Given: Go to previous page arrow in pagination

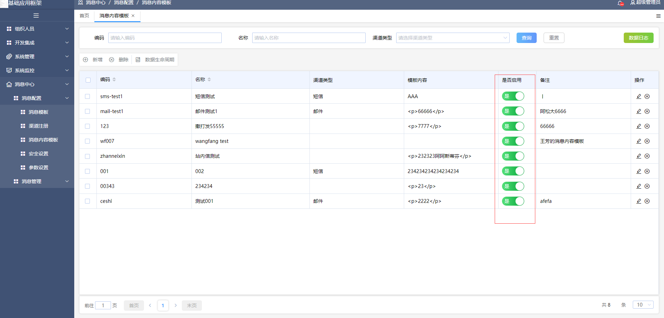Looking at the screenshot, I should [x=150, y=305].
